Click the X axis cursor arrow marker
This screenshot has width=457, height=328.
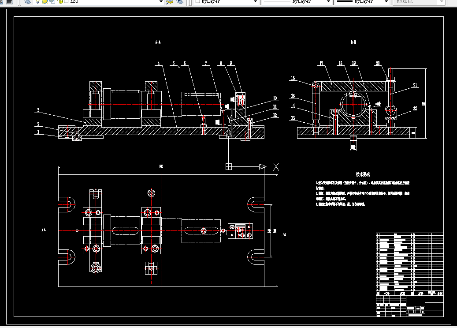[x=263, y=167]
